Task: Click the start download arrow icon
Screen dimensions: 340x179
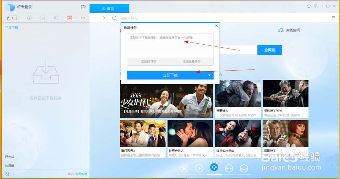Action: point(29,18)
